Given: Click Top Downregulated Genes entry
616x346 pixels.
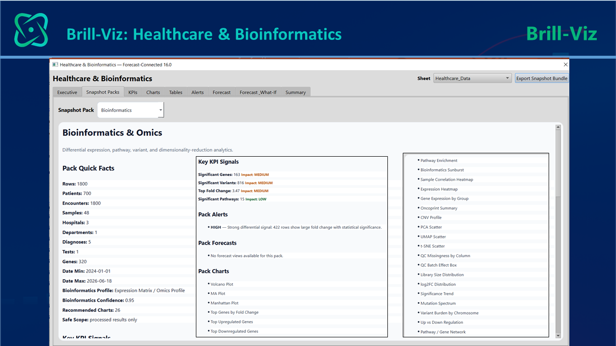Looking at the screenshot, I should pos(234,332).
